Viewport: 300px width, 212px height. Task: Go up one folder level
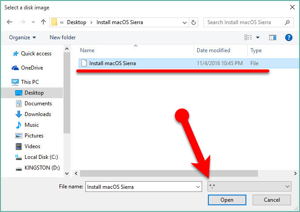click(x=43, y=22)
